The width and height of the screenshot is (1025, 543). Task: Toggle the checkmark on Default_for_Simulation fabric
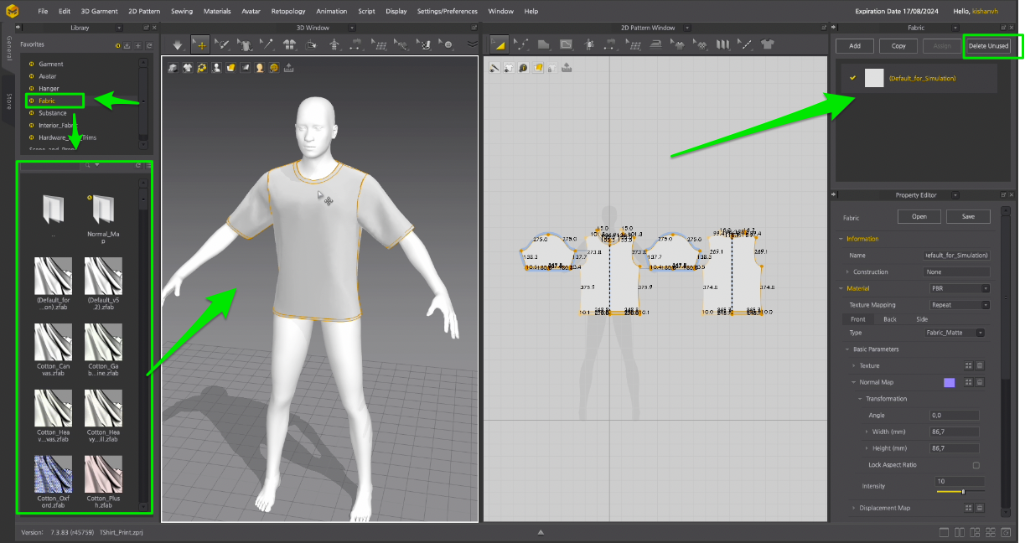(852, 78)
